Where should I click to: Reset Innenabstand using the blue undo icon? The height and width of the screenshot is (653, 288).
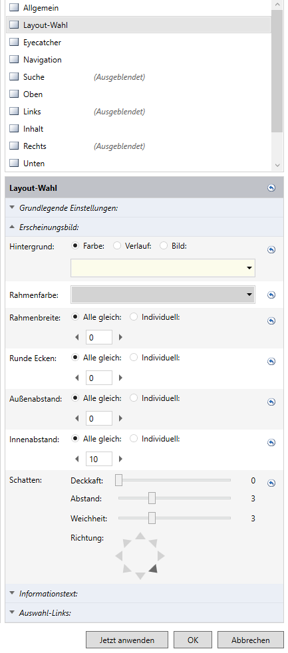271,443
